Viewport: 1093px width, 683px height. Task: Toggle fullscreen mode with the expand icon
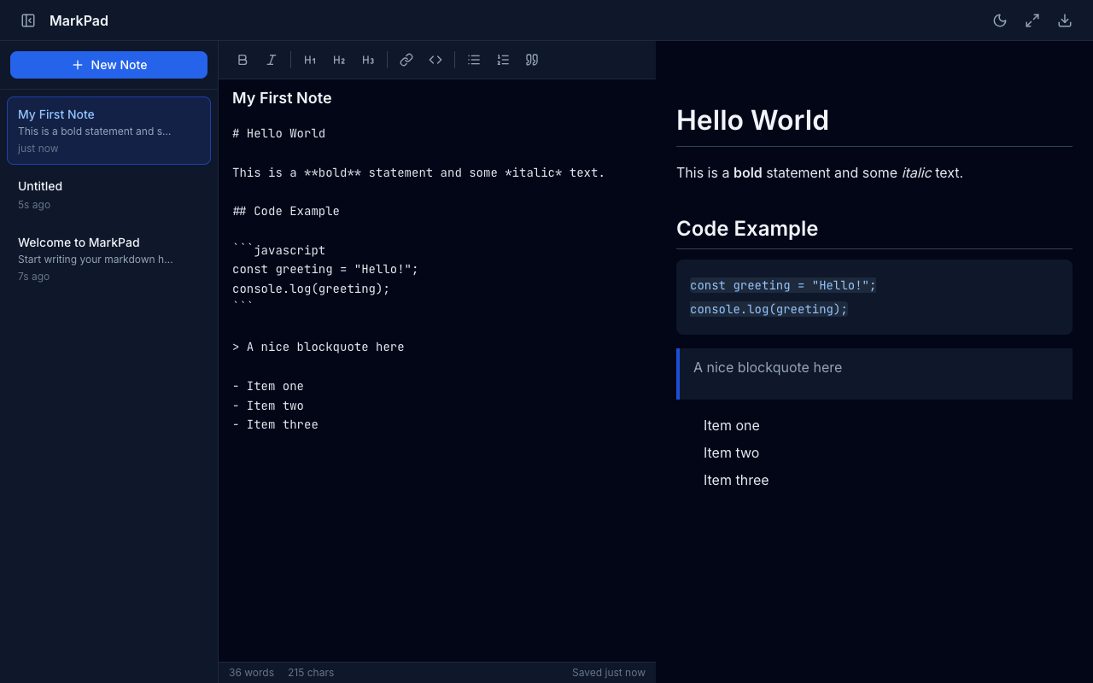coord(1032,20)
